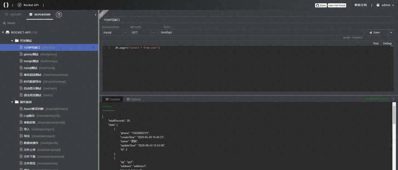398x170 pixels.
Task: Switch to the HISTORY tab
Action: coord(13,15)
